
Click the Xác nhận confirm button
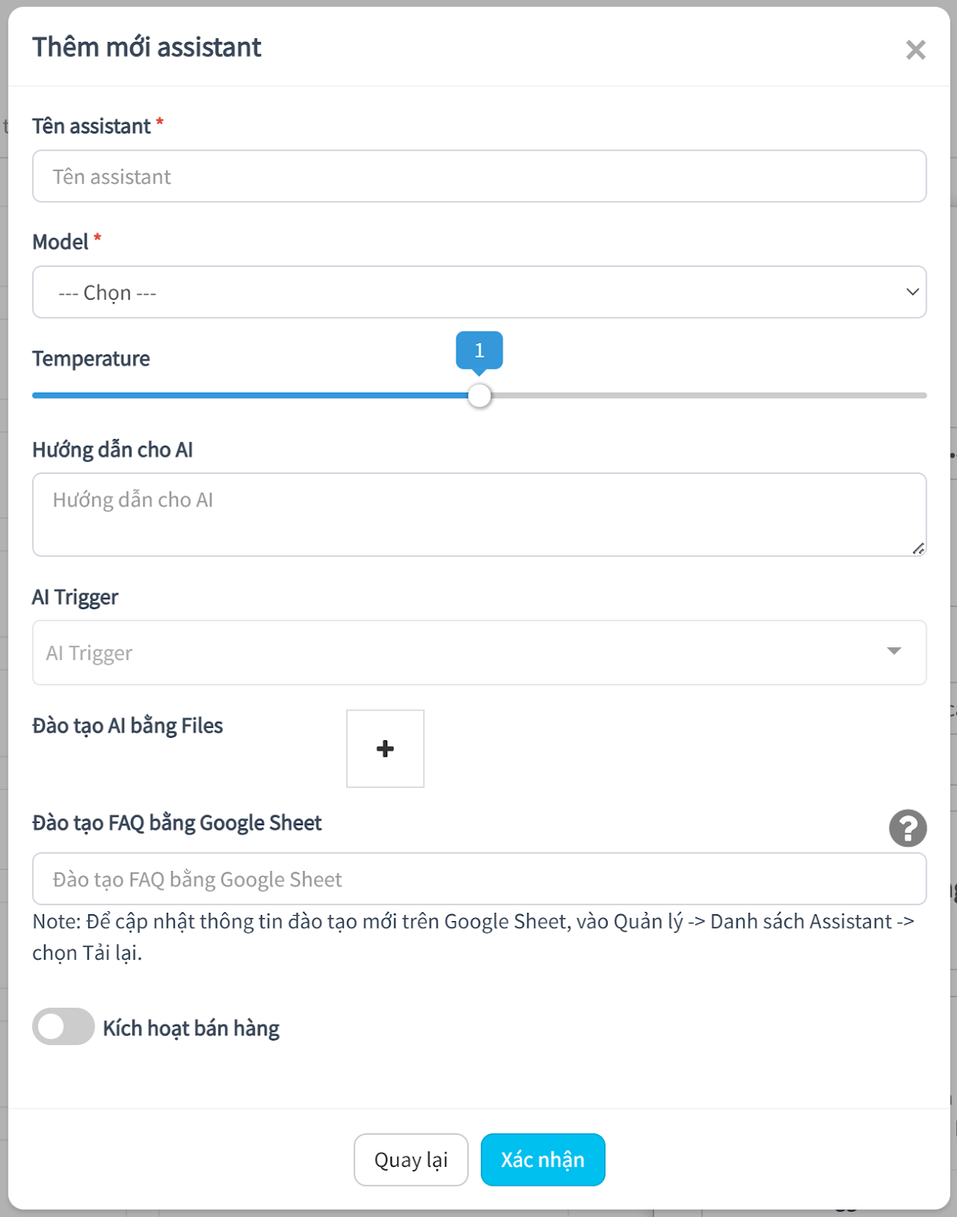(542, 1160)
